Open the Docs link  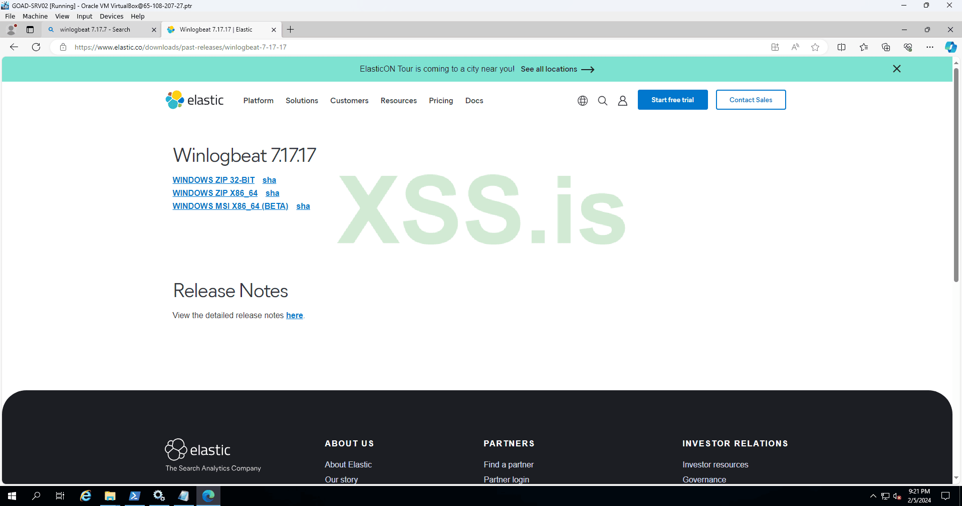click(474, 101)
